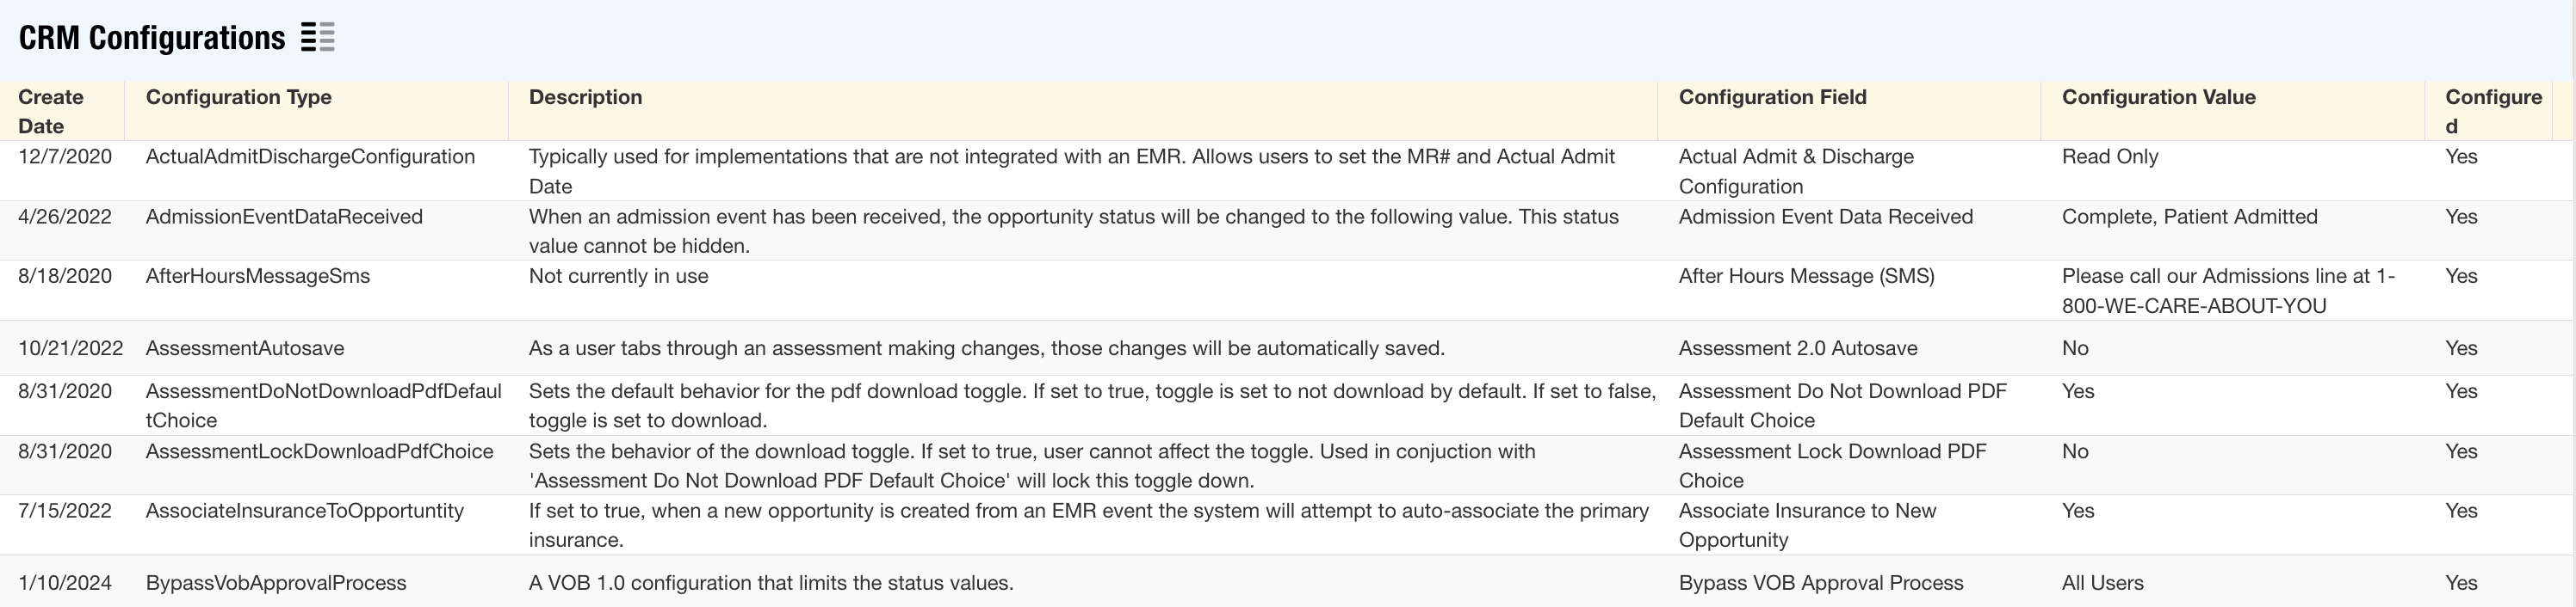This screenshot has width=2576, height=607.
Task: Click the Configuration Value column header
Action: click(2158, 97)
